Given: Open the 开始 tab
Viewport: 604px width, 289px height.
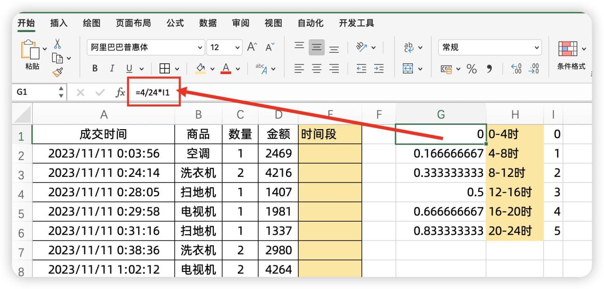Looking at the screenshot, I should tap(26, 23).
